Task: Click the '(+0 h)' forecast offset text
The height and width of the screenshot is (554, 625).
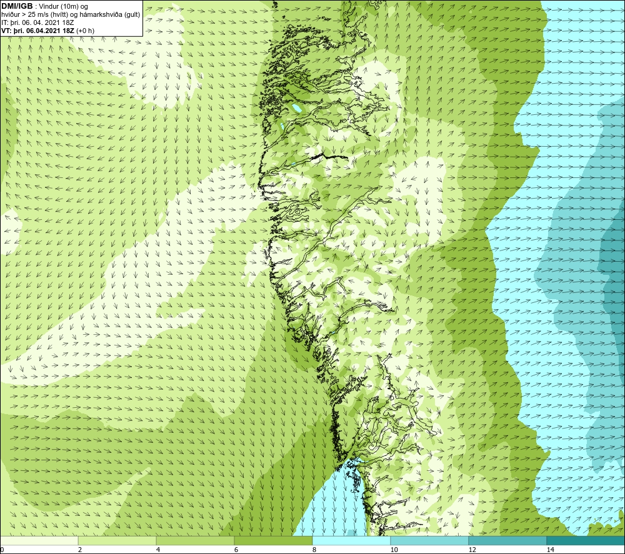Action: tap(85, 31)
